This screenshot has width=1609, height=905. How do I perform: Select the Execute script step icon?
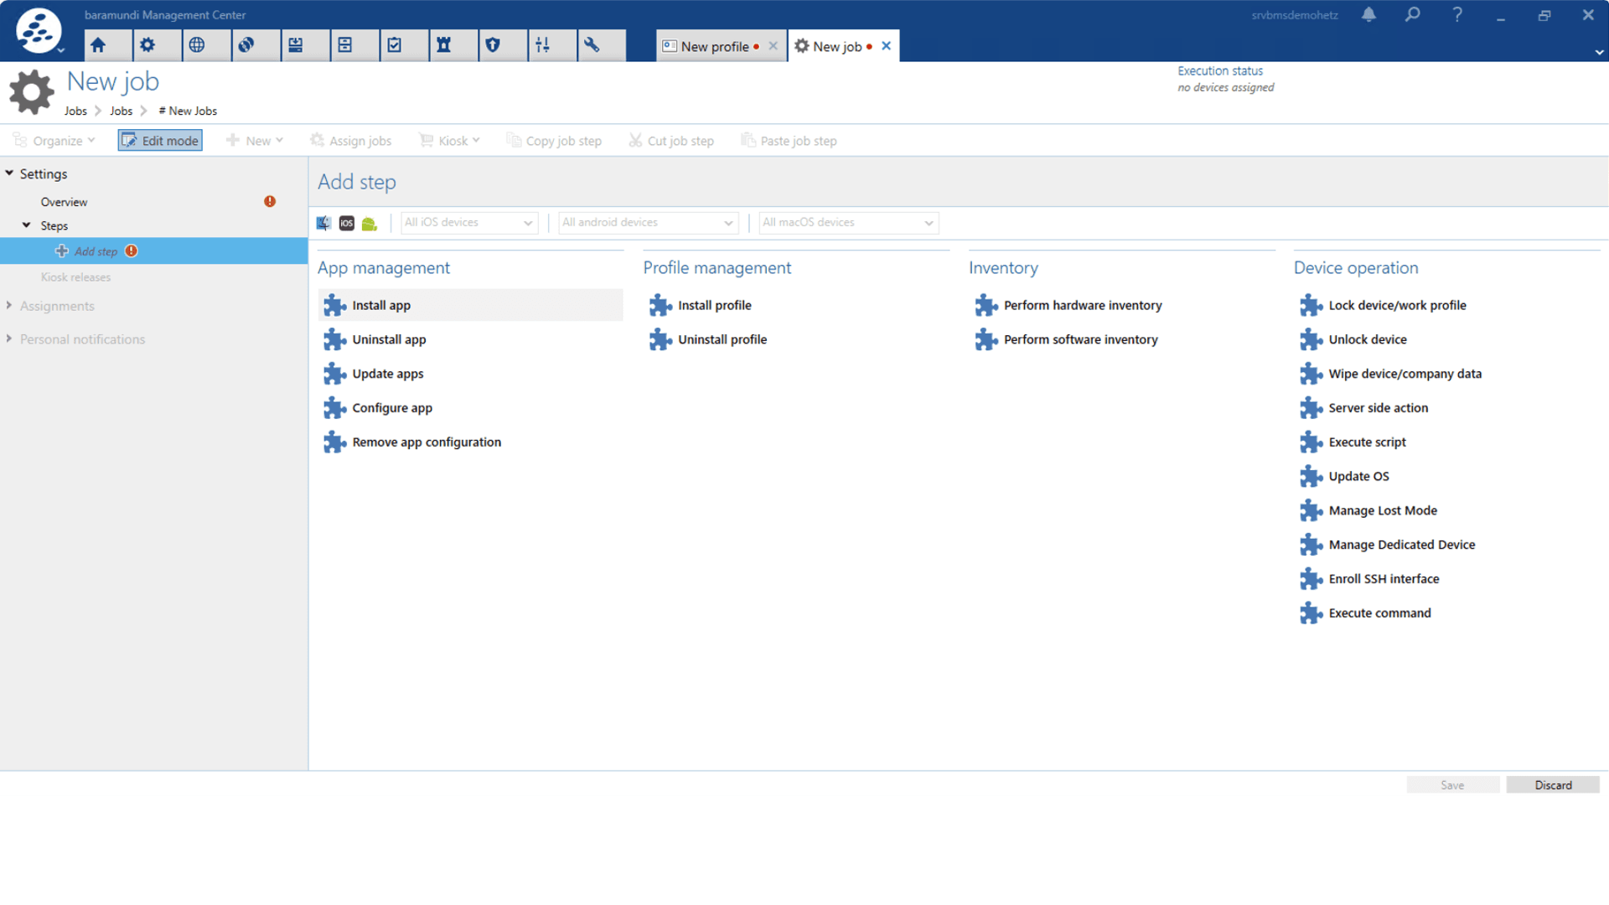(x=1311, y=442)
